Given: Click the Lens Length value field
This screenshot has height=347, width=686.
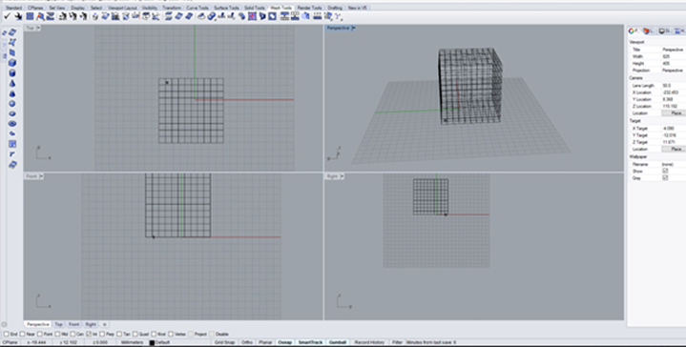Looking at the screenshot, I should coord(673,86).
